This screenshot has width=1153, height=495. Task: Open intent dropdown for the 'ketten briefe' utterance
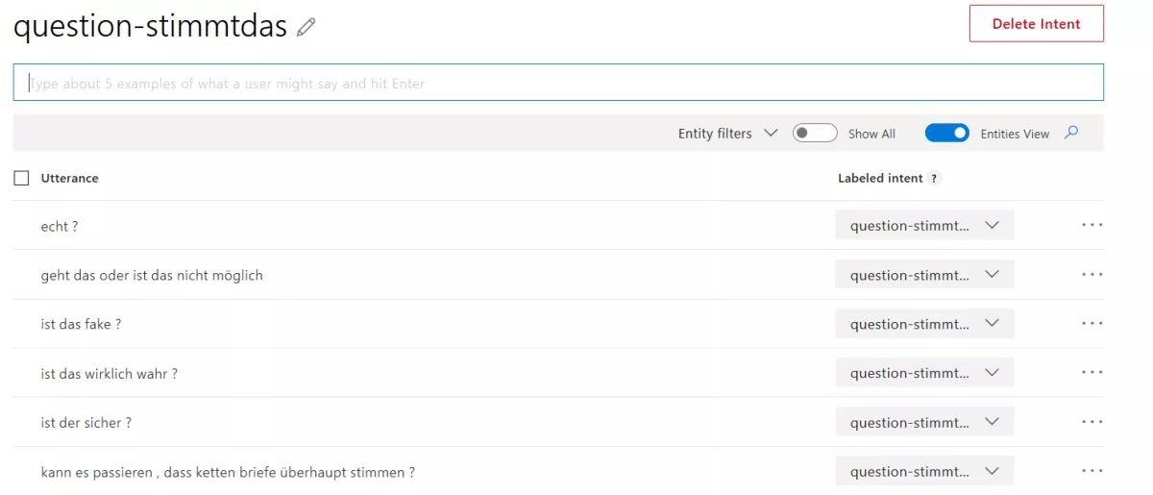pyautogui.click(x=924, y=471)
